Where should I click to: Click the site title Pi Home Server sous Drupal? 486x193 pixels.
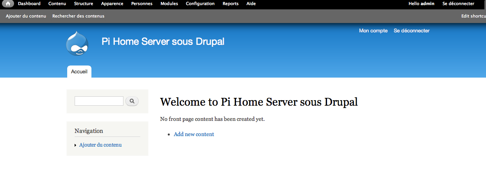tap(163, 41)
